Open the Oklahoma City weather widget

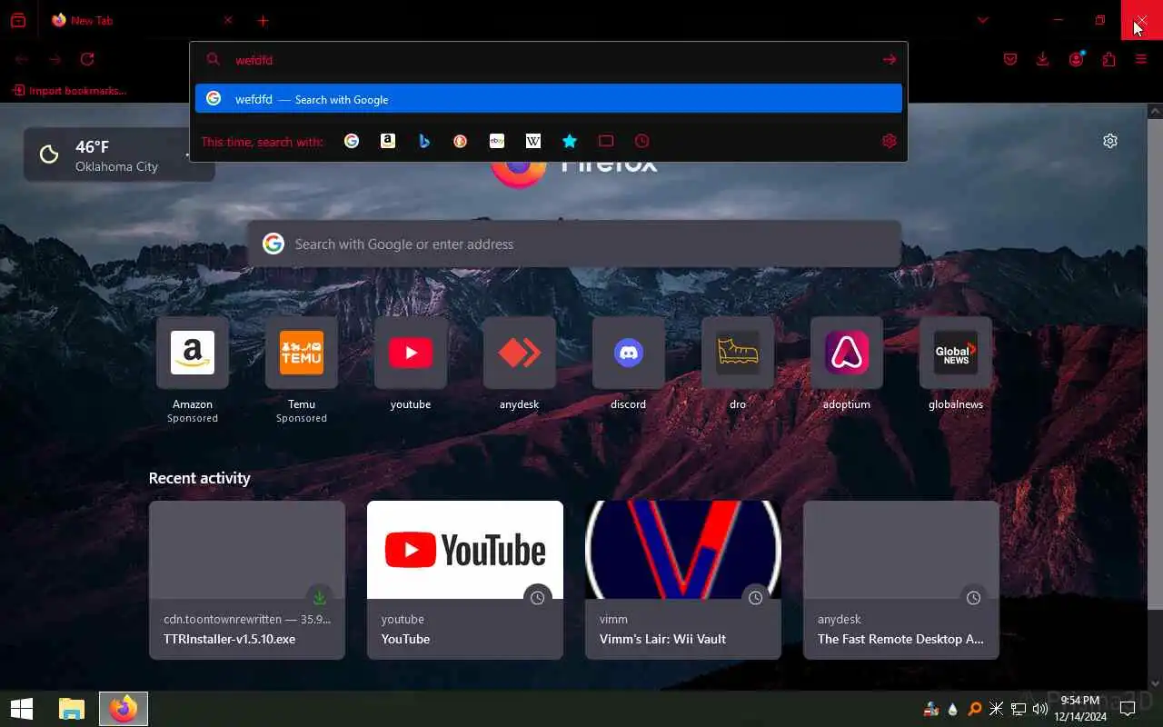(x=119, y=154)
